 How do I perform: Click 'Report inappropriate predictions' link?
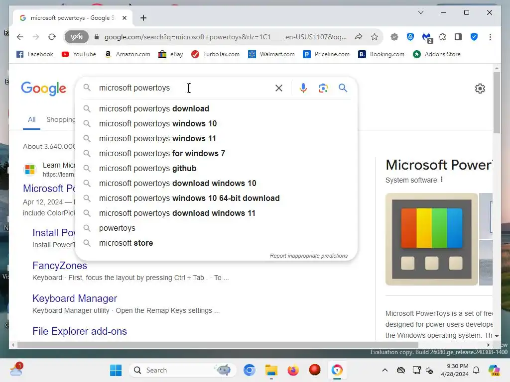[309, 256]
